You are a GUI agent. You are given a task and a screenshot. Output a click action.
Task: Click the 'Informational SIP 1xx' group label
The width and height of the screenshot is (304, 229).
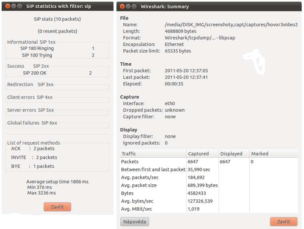pyautogui.click(x=31, y=42)
